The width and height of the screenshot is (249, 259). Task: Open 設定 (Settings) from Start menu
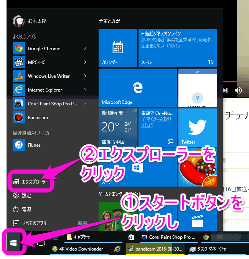click(26, 195)
